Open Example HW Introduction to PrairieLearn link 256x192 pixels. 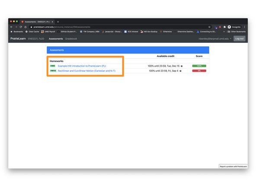click(x=82, y=66)
